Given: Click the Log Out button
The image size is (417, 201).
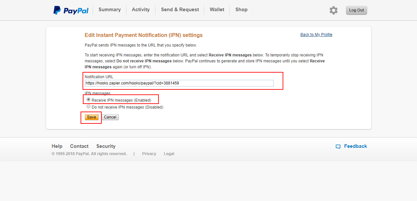Looking at the screenshot, I should click(357, 10).
